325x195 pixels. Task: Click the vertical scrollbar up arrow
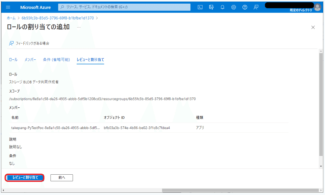[x=321, y=51]
